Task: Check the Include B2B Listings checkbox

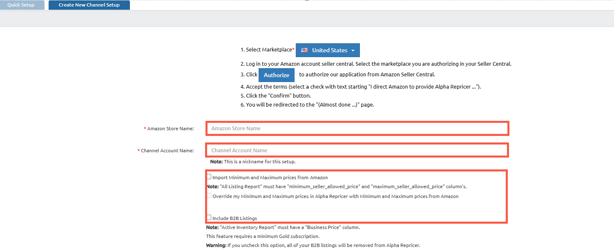Action: (x=209, y=218)
